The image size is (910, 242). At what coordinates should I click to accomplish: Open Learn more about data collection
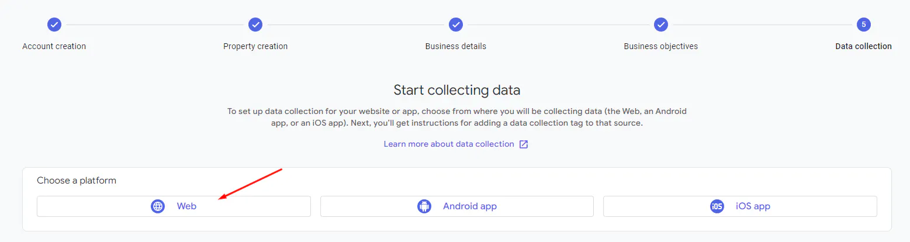pyautogui.click(x=449, y=144)
